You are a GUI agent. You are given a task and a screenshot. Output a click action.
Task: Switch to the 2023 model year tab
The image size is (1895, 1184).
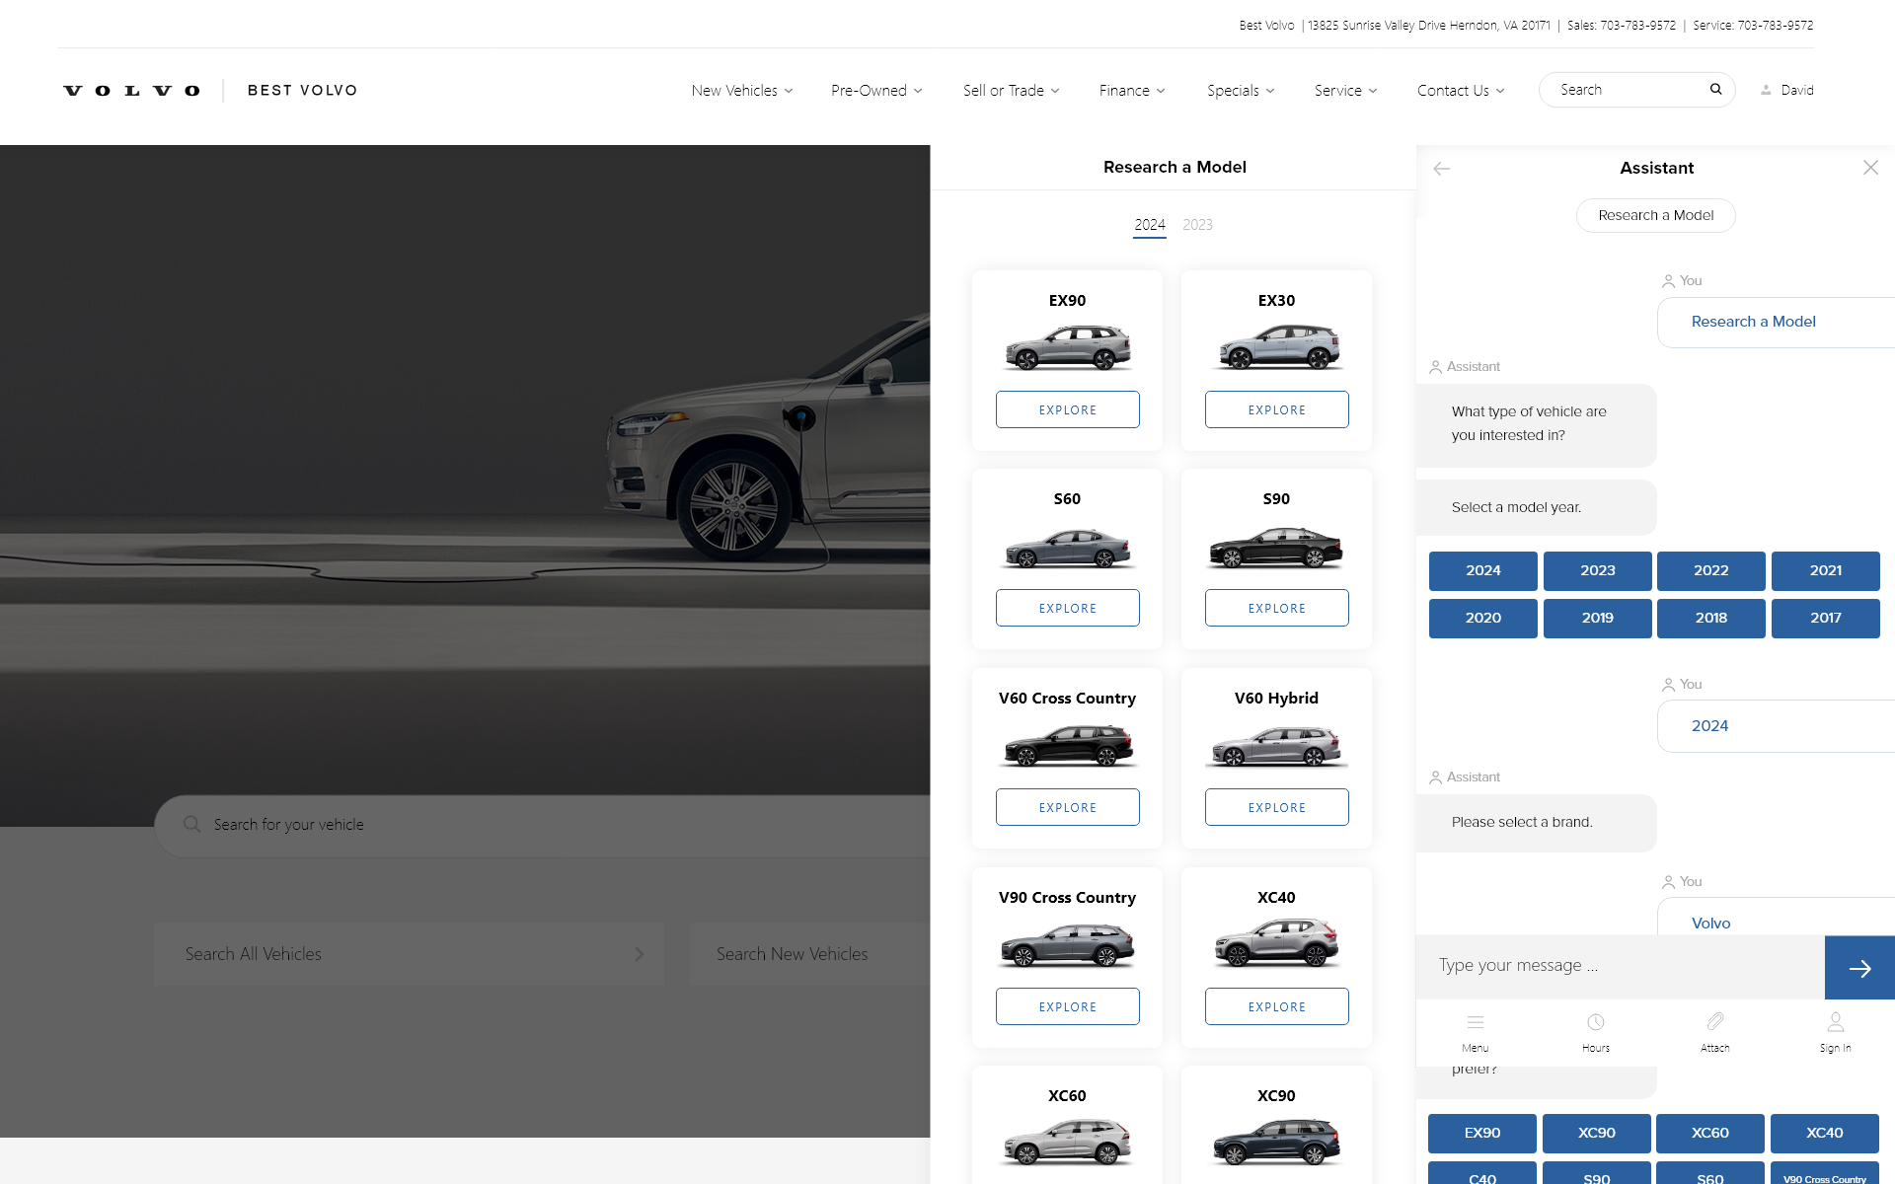pyautogui.click(x=1197, y=225)
